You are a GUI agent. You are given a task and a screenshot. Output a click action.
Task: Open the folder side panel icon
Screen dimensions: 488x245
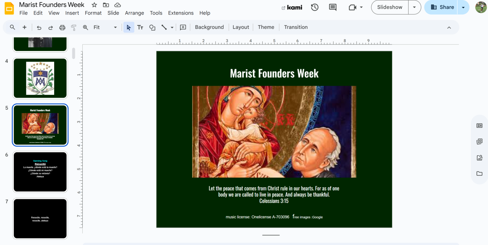click(480, 173)
